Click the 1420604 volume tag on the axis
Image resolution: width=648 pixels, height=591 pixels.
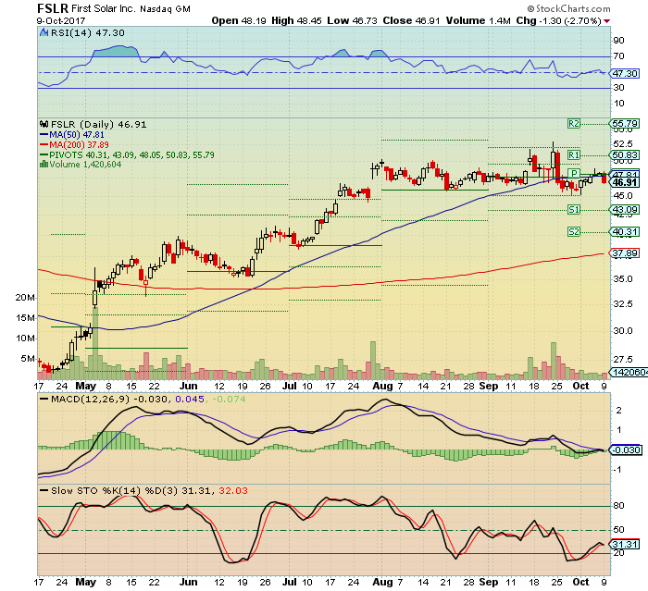629,372
